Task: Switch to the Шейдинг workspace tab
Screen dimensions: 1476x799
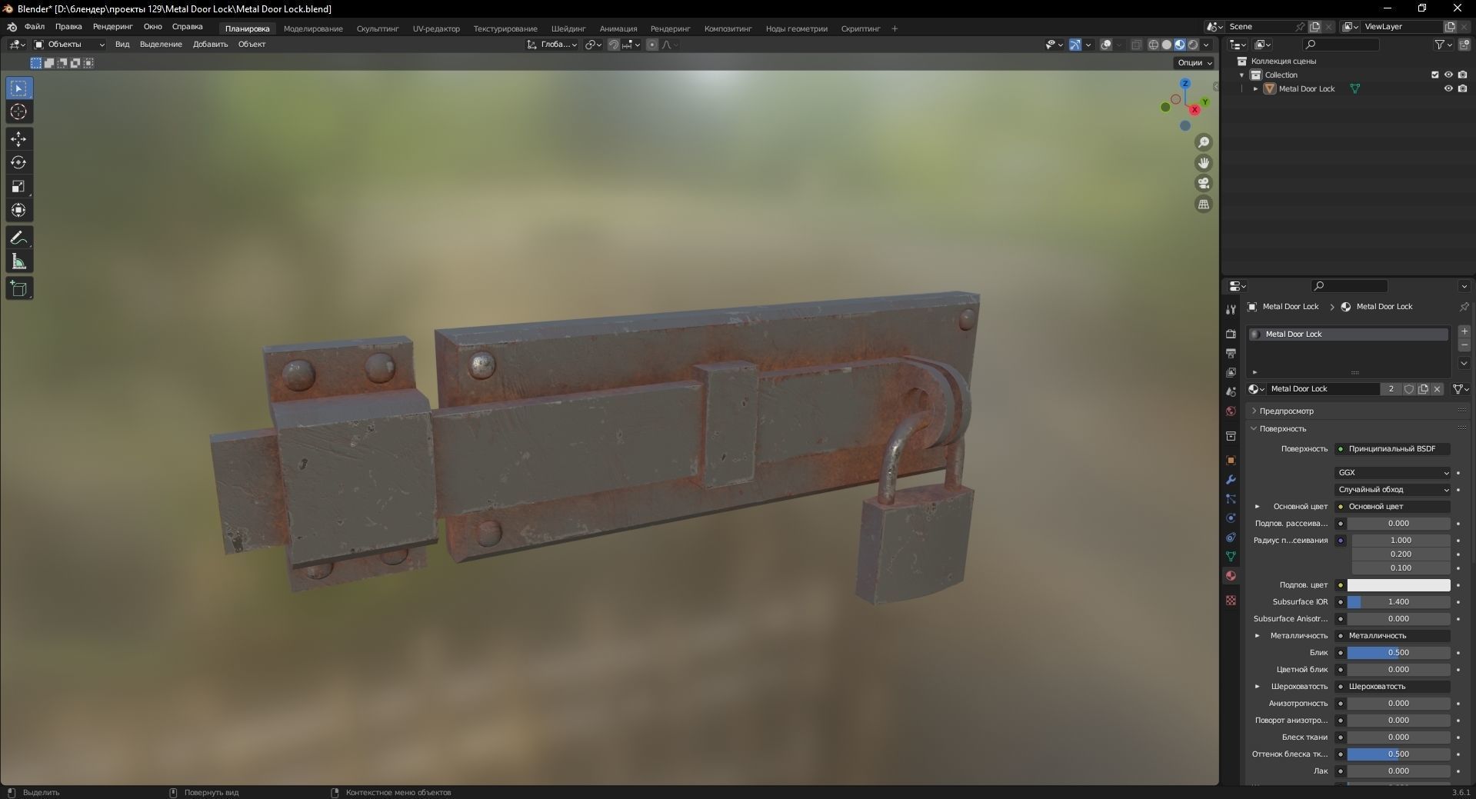Action: coord(568,28)
